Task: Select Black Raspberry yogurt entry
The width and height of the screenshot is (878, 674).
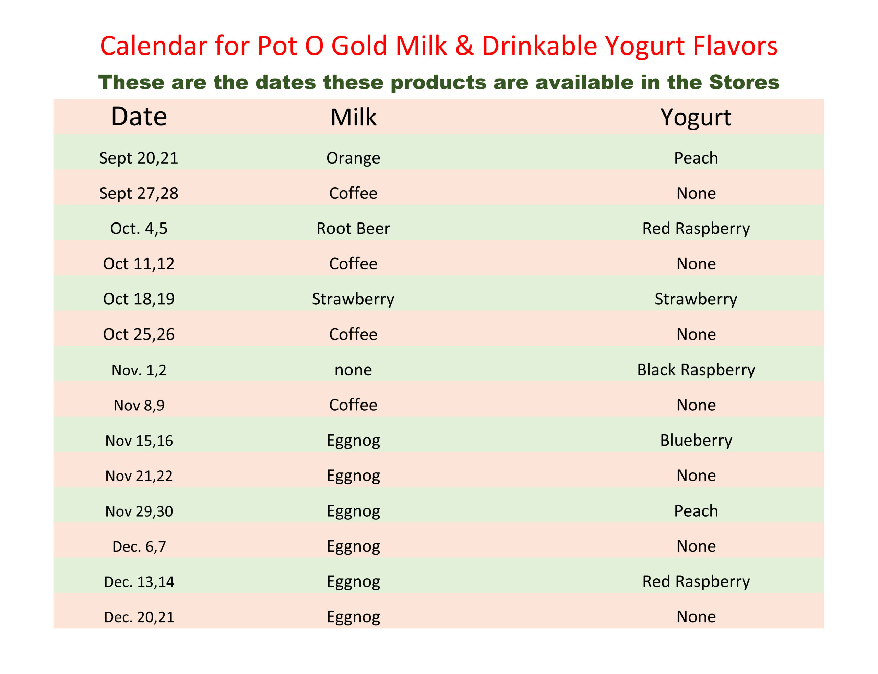Action: point(696,370)
